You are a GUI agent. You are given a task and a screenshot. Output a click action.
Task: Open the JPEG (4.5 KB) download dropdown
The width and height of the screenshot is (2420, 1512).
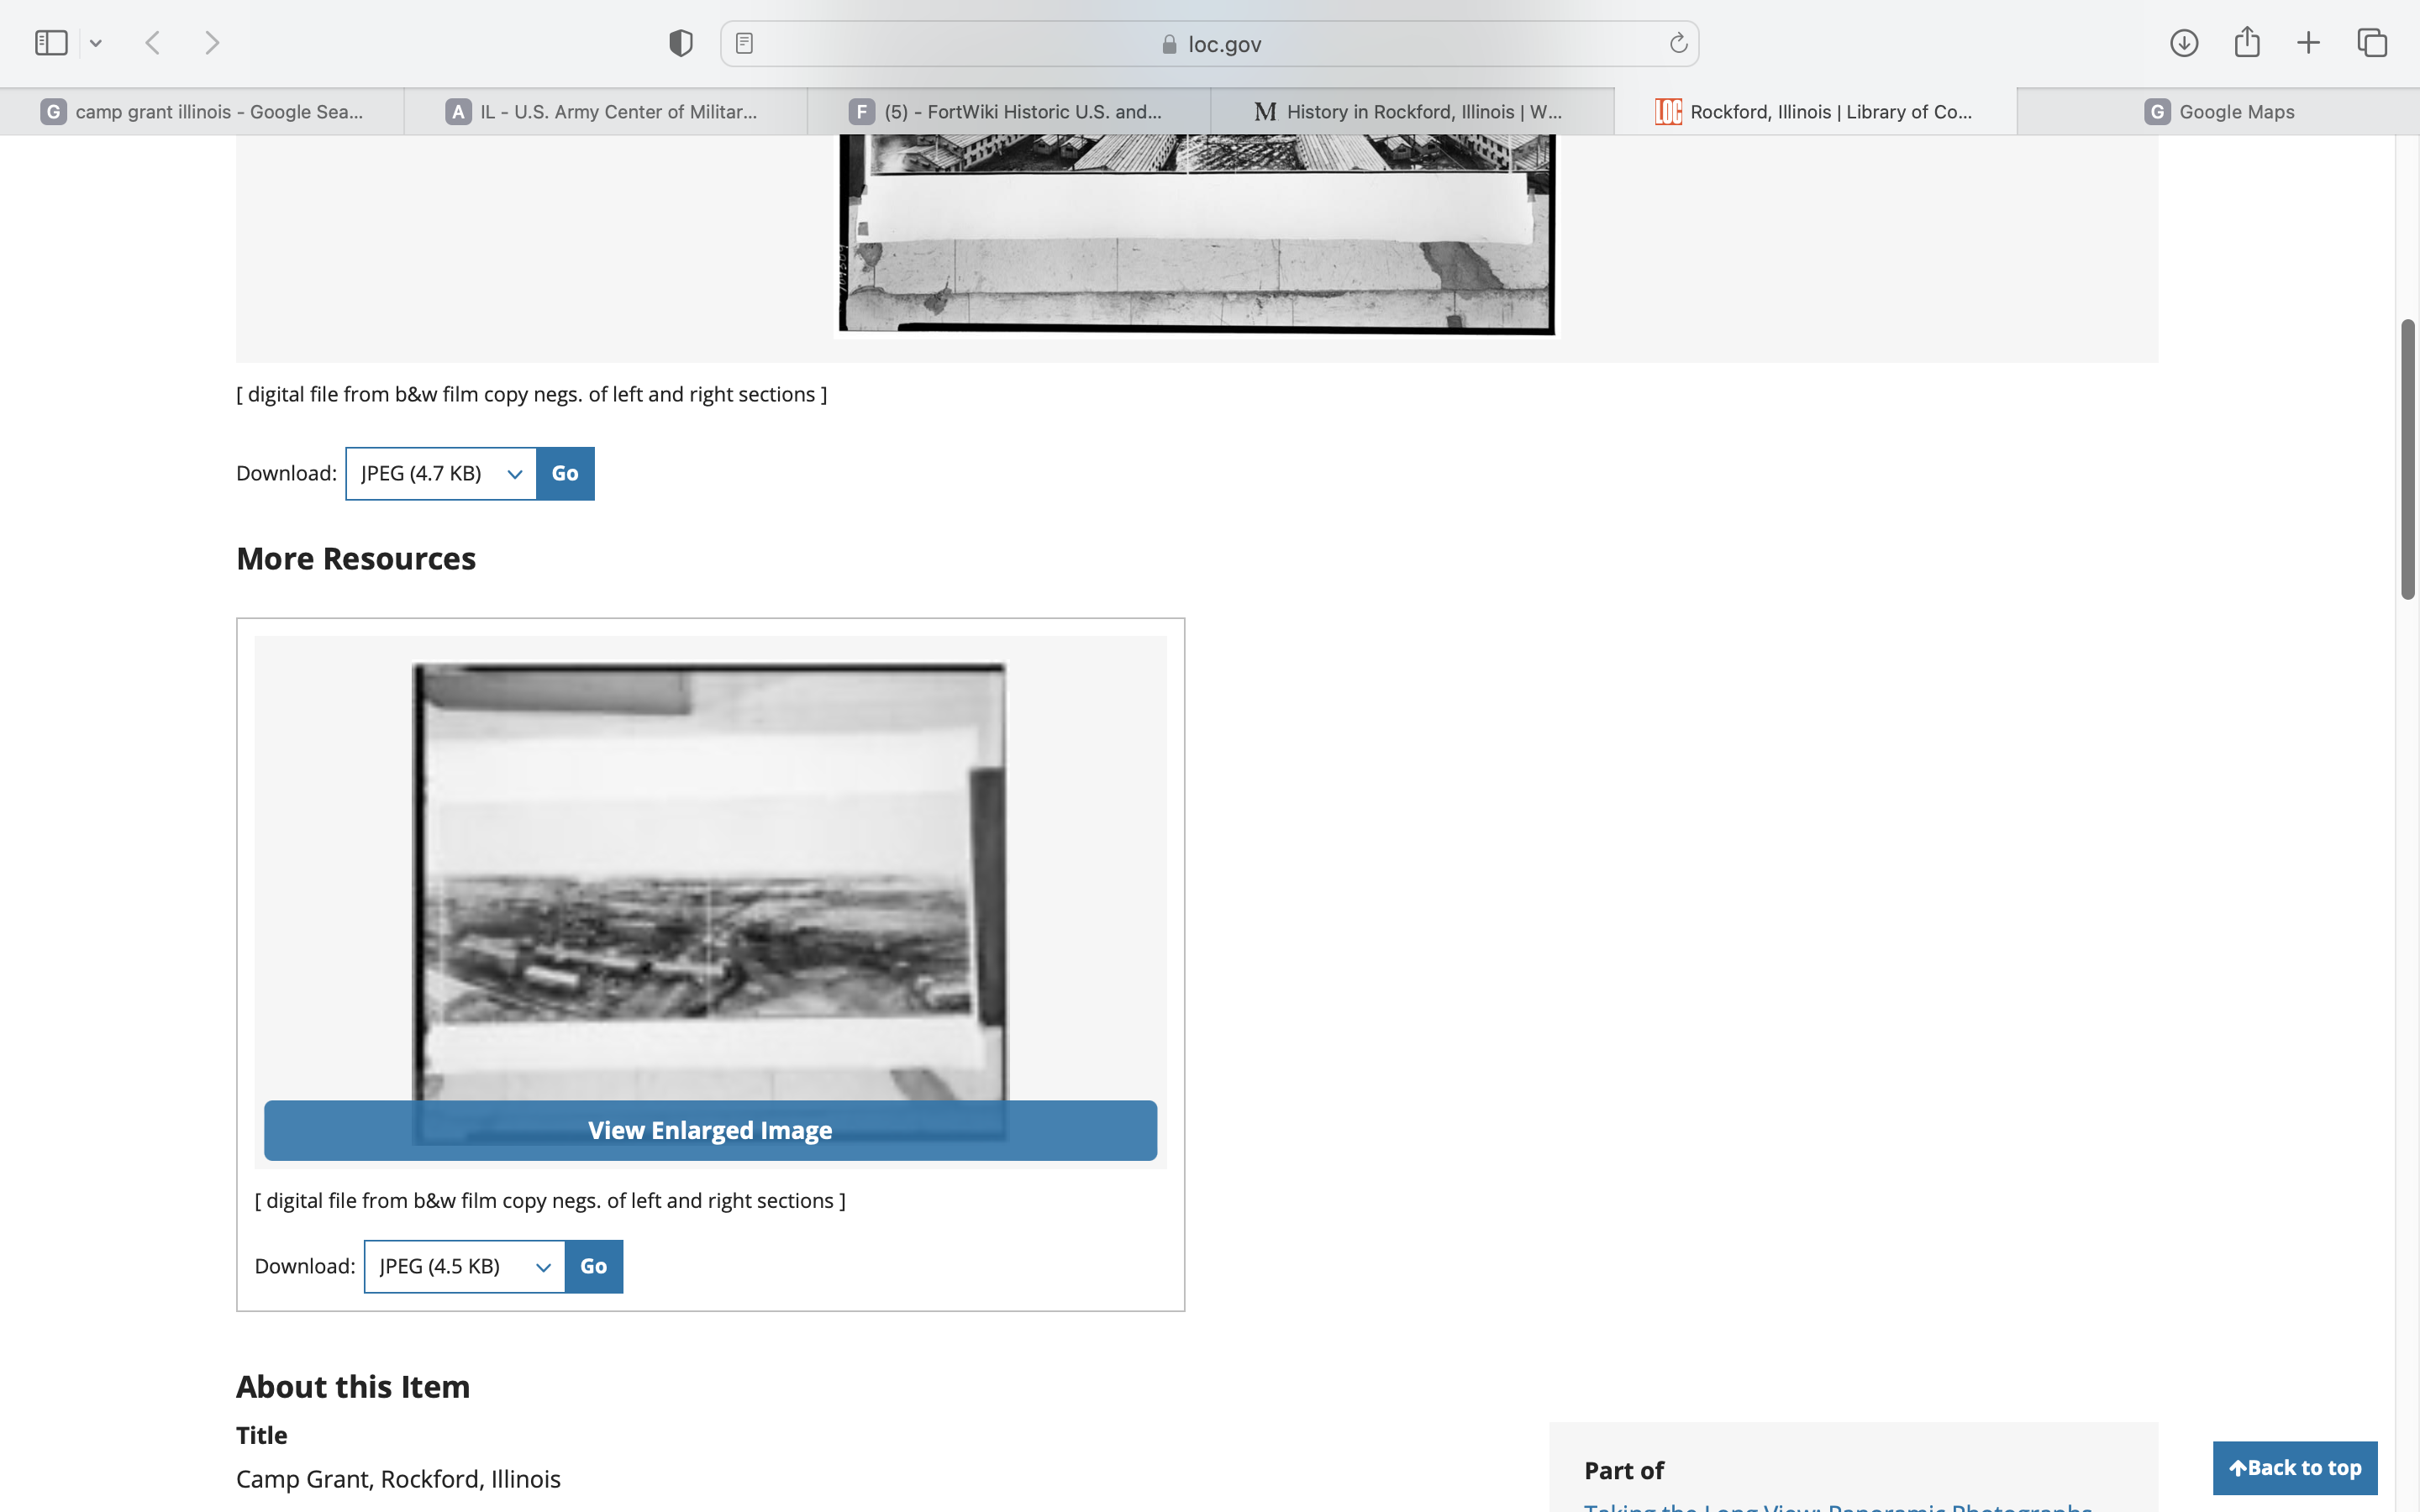click(x=464, y=1266)
